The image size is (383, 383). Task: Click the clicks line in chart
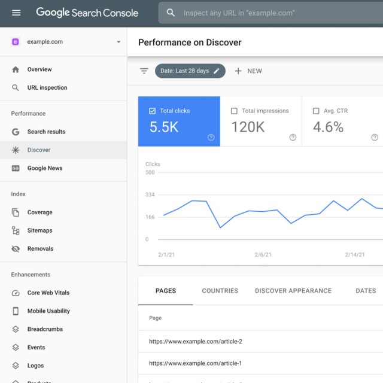pyautogui.click(x=192, y=201)
